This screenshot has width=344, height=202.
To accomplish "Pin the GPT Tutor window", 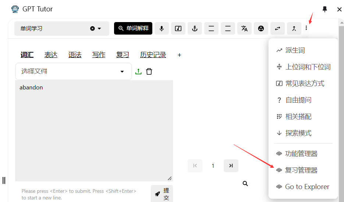I will pyautogui.click(x=325, y=9).
